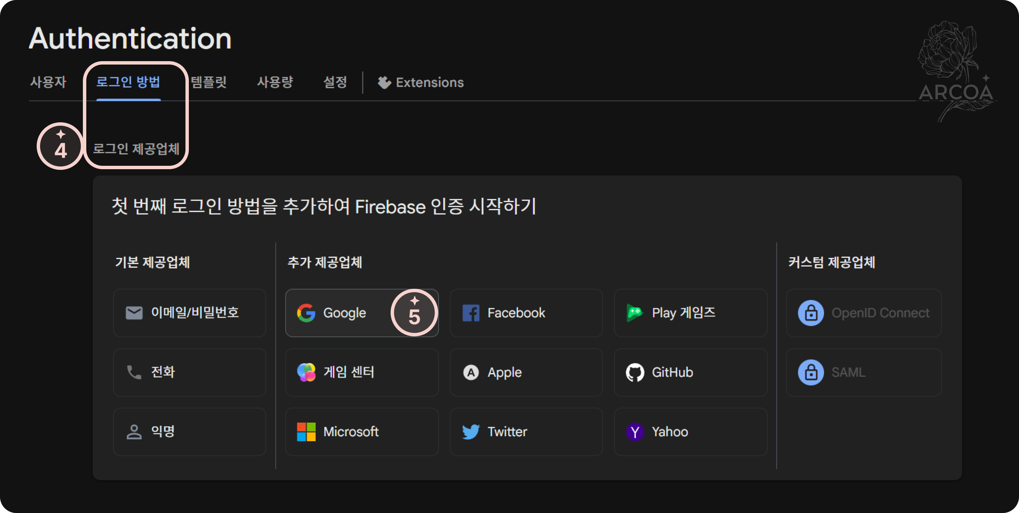Viewport: 1019px width, 513px height.
Task: Choose the Twitter provider card
Action: coord(526,431)
